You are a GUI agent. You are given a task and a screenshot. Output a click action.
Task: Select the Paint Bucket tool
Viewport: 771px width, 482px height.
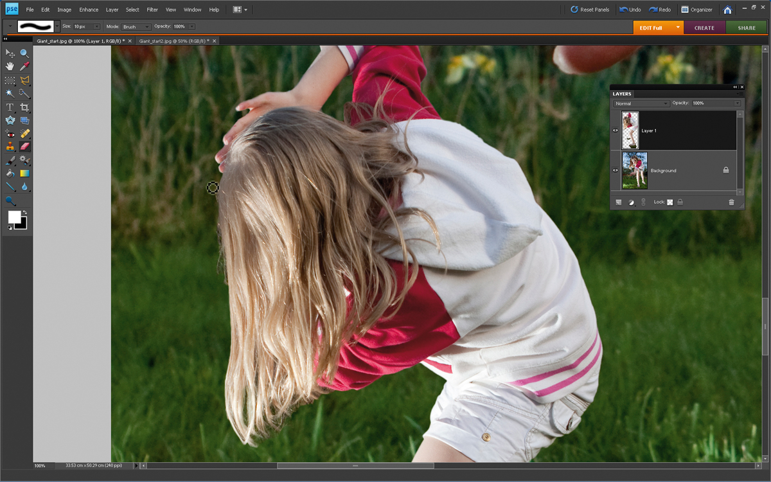[x=10, y=174]
